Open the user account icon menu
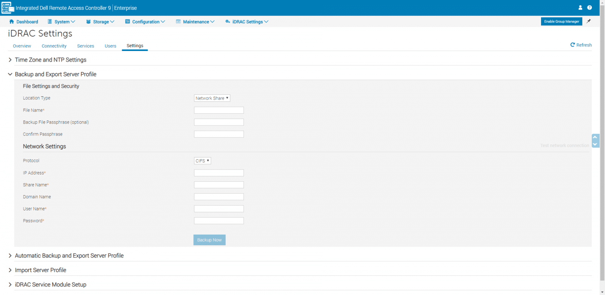 (580, 8)
